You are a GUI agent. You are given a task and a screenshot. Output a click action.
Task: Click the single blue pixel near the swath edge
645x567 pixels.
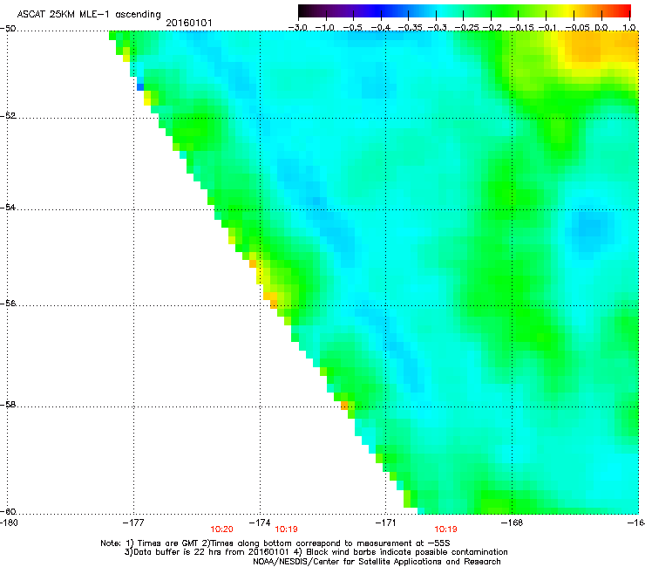[x=140, y=87]
